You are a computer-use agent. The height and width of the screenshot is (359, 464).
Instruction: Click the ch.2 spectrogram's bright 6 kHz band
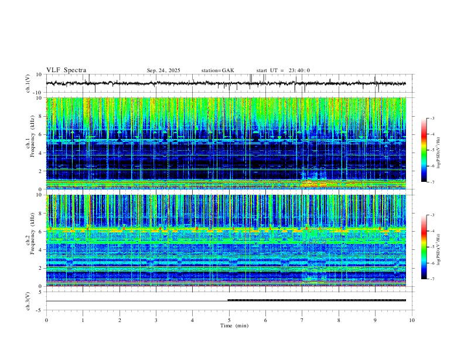click(226, 229)
